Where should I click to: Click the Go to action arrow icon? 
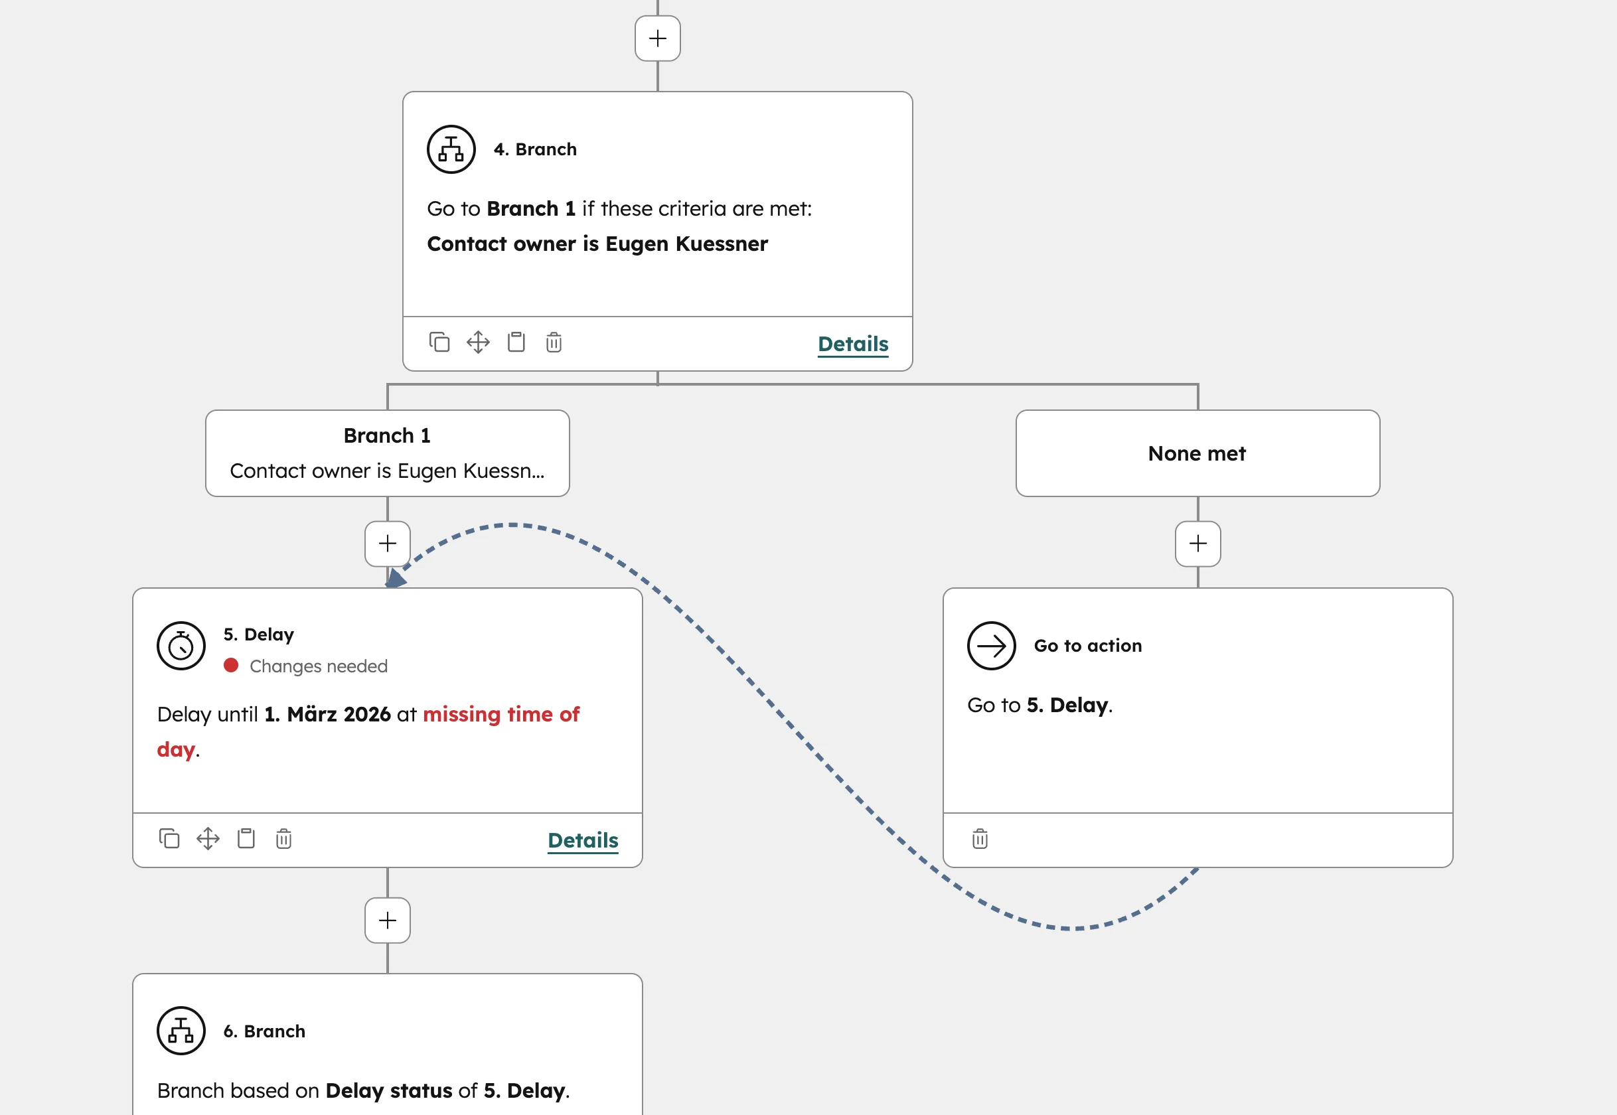(x=992, y=646)
